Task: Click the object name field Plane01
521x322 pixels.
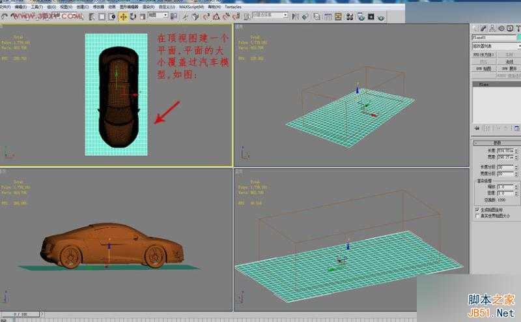Action: pos(494,37)
